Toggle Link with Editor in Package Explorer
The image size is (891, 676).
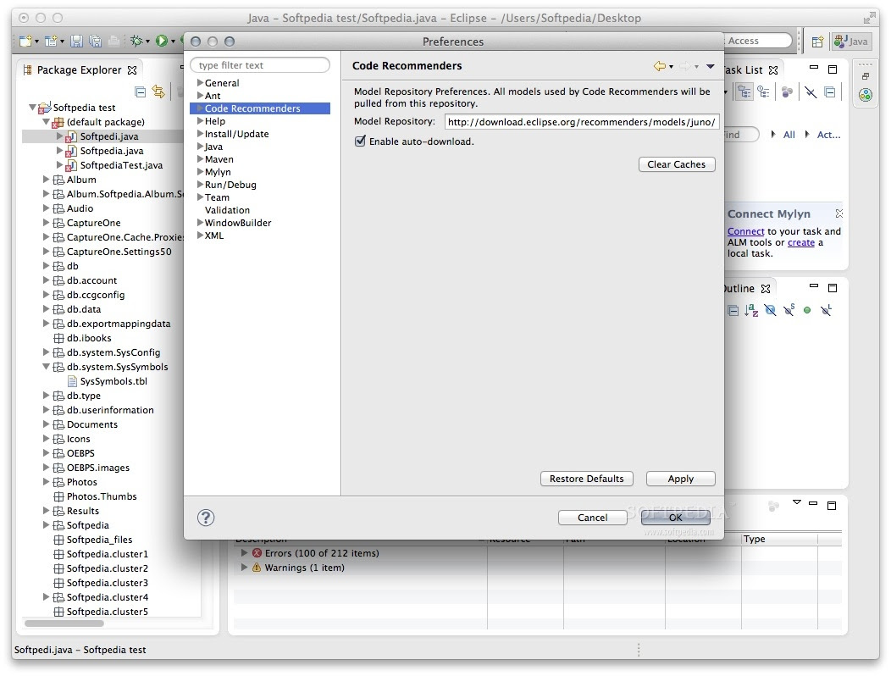click(x=158, y=91)
